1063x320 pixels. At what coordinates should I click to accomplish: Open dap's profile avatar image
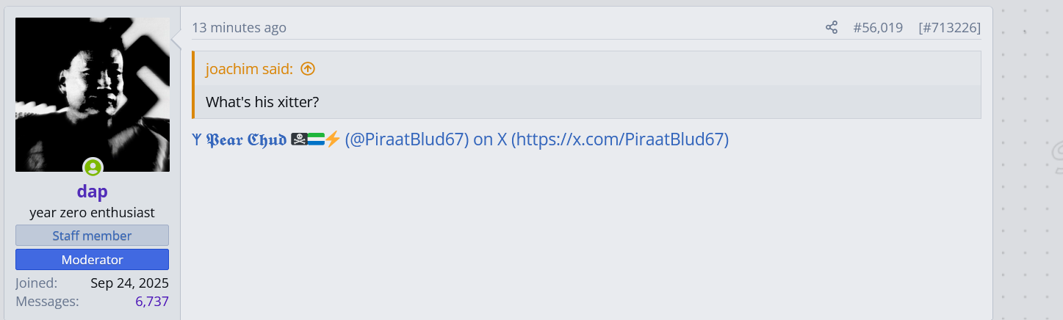[x=93, y=95]
